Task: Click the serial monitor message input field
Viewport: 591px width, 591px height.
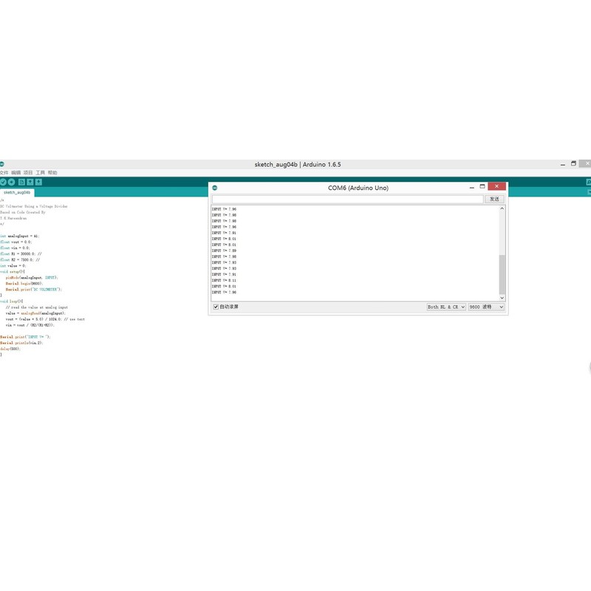Action: pos(347,199)
